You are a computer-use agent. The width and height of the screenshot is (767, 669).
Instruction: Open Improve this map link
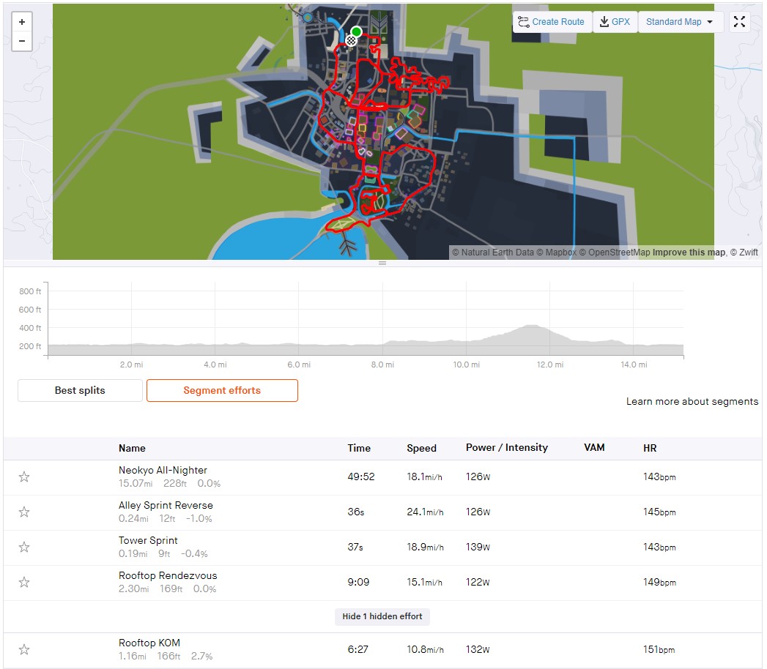click(x=689, y=253)
